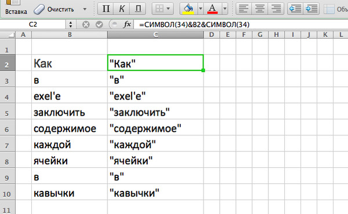Increase indent of the cell
This screenshot has height=214, width=348.
point(311,9)
